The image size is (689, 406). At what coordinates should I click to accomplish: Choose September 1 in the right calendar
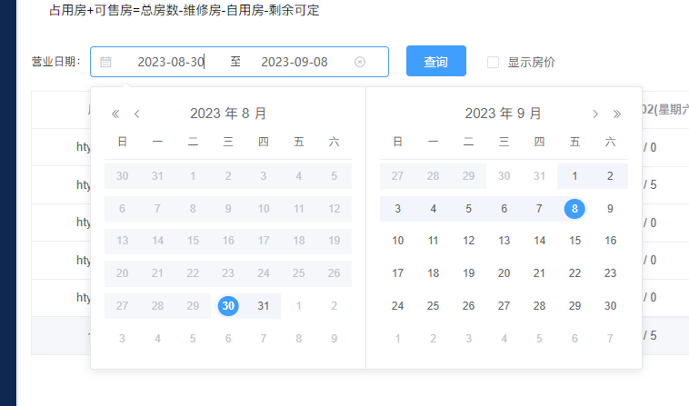pos(574,176)
